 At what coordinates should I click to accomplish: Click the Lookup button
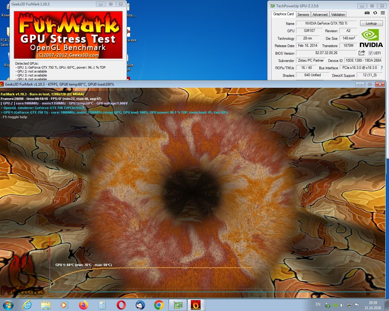(x=371, y=23)
